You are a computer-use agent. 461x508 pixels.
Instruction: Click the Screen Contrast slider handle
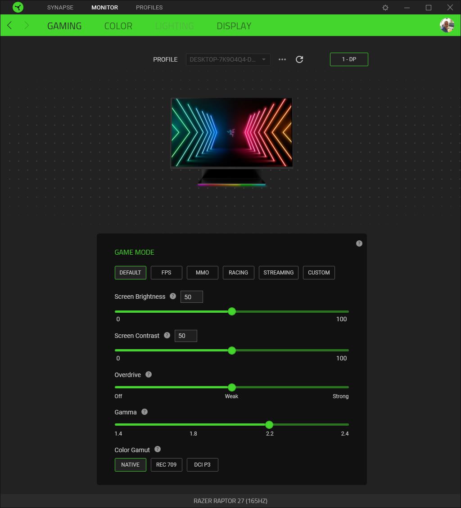(232, 350)
